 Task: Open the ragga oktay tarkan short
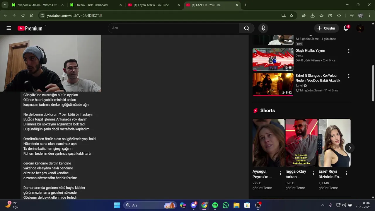[301, 143]
